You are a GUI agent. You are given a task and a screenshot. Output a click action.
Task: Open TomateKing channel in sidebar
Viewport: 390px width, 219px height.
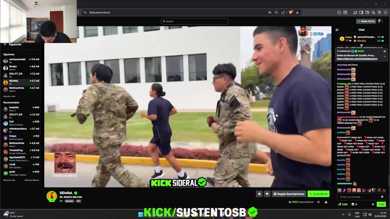pos(21,151)
